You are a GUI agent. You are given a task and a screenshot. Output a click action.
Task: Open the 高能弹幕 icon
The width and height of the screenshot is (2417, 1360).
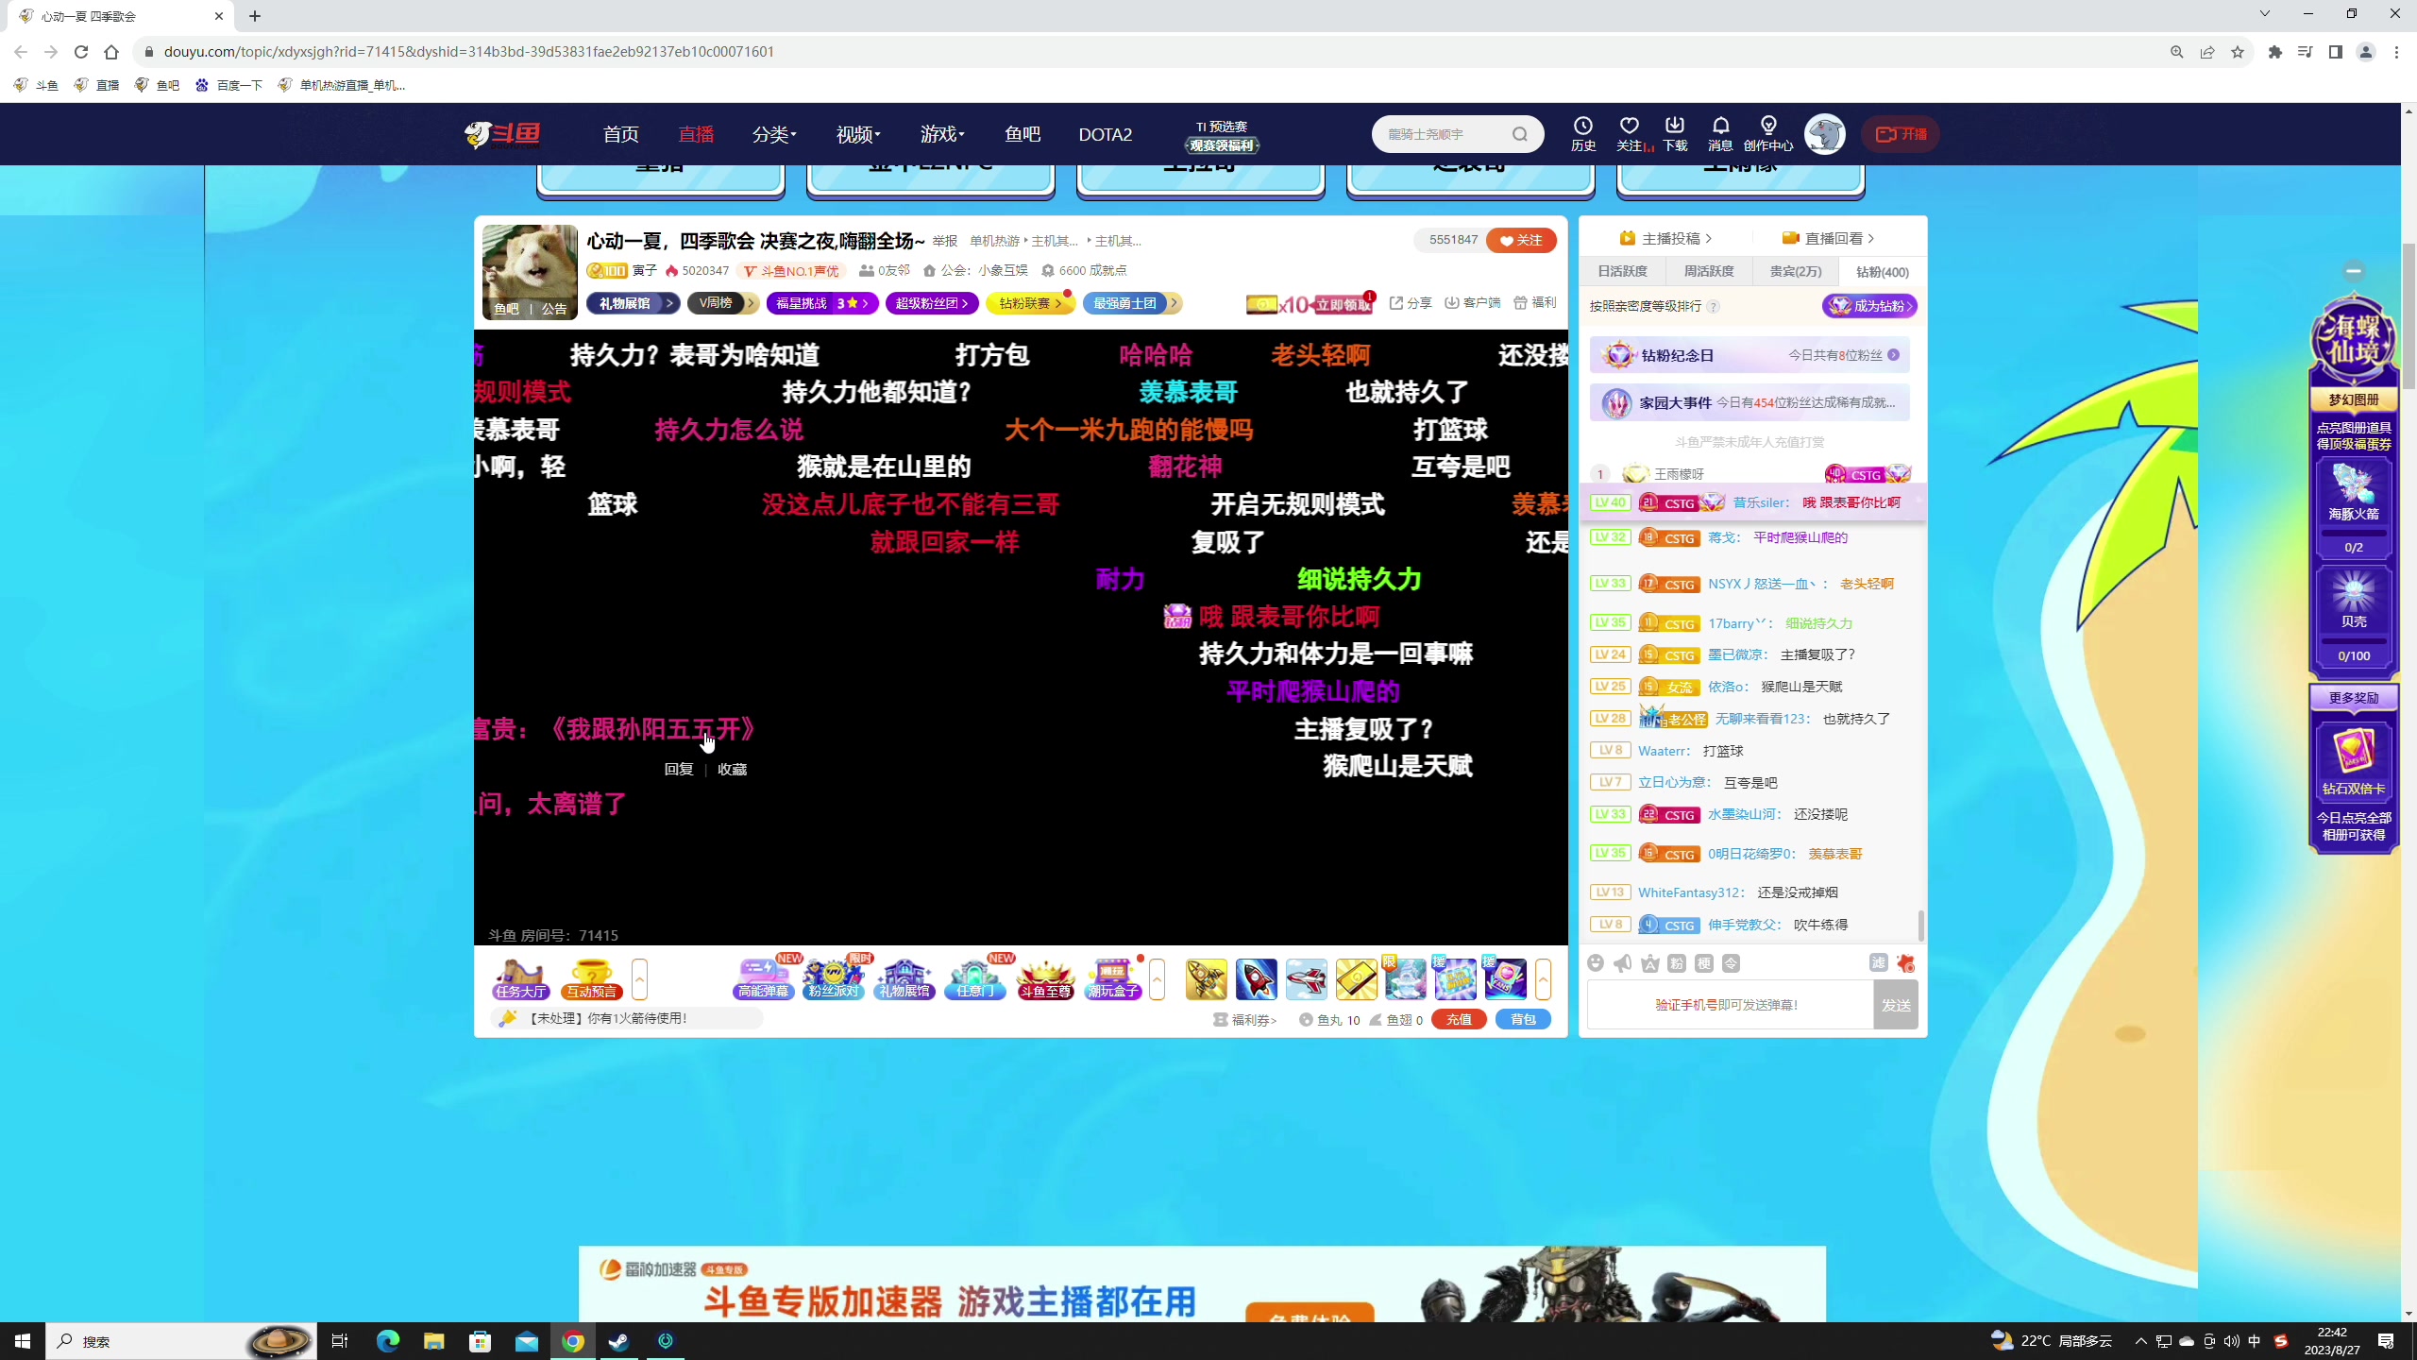pos(763,979)
